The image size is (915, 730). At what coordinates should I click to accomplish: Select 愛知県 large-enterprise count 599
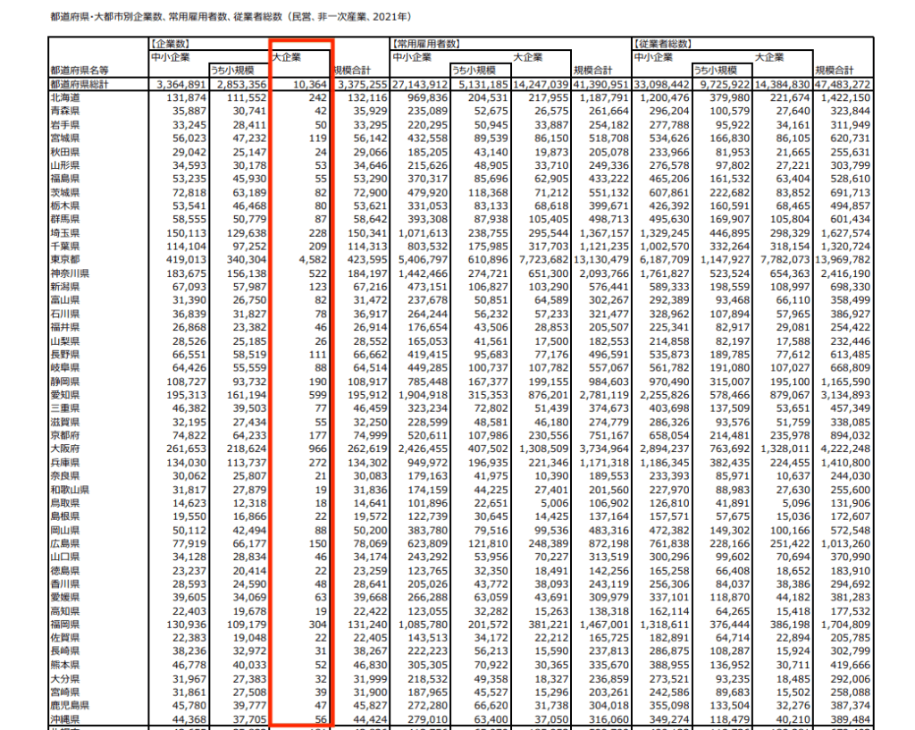[x=318, y=395]
